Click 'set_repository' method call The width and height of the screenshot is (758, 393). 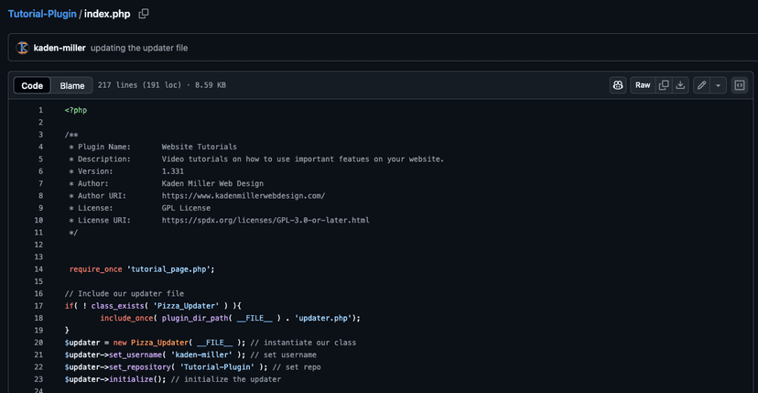[x=140, y=367]
